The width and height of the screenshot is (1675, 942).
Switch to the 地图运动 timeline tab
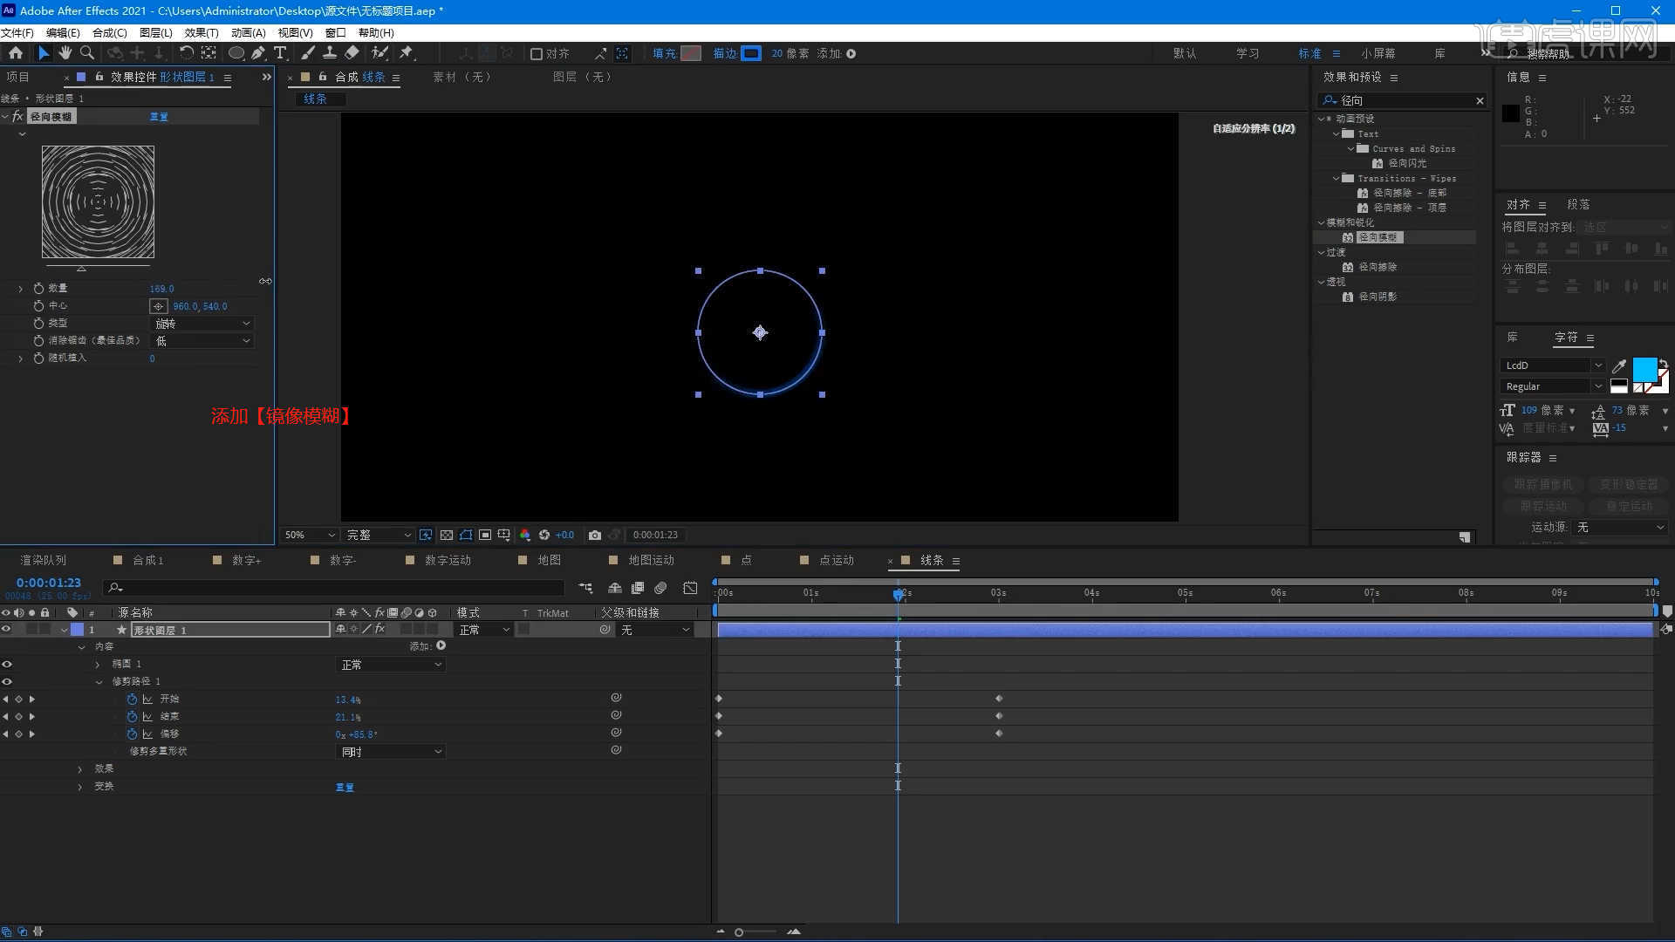point(651,560)
